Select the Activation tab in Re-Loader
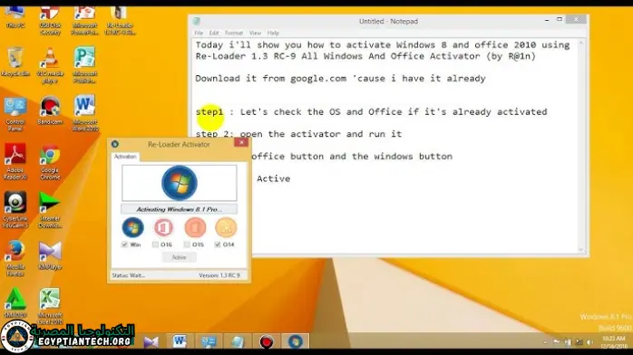Image resolution: width=633 pixels, height=355 pixels. click(x=125, y=157)
